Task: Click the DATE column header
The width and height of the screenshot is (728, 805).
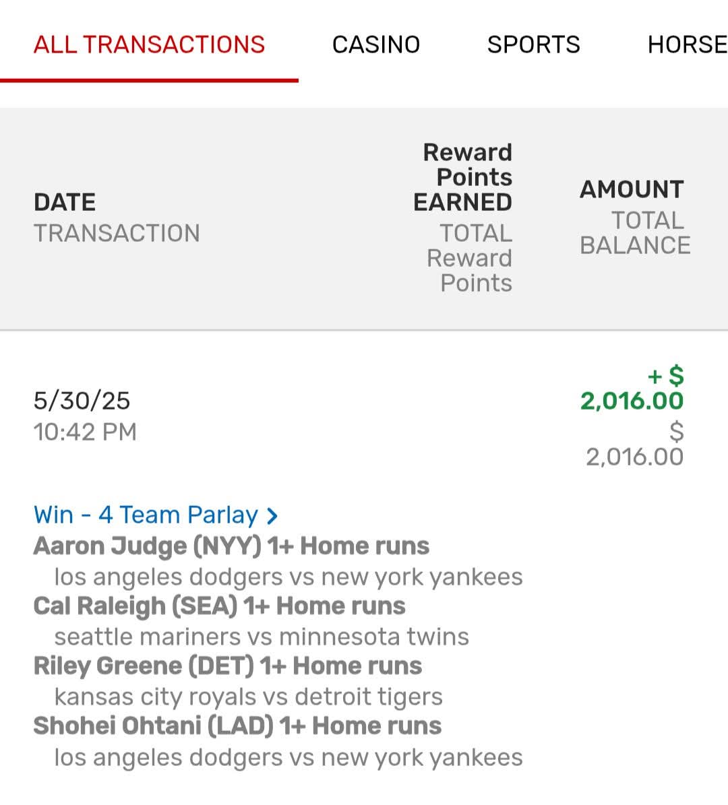Action: click(x=65, y=202)
